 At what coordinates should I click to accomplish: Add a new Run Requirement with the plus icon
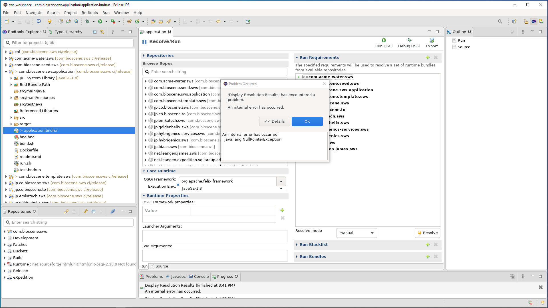(427, 57)
